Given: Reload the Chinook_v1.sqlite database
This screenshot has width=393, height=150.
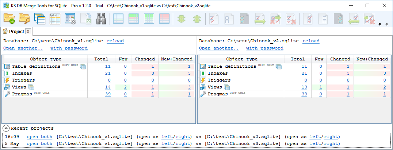Looking at the screenshot, I should (115, 41).
